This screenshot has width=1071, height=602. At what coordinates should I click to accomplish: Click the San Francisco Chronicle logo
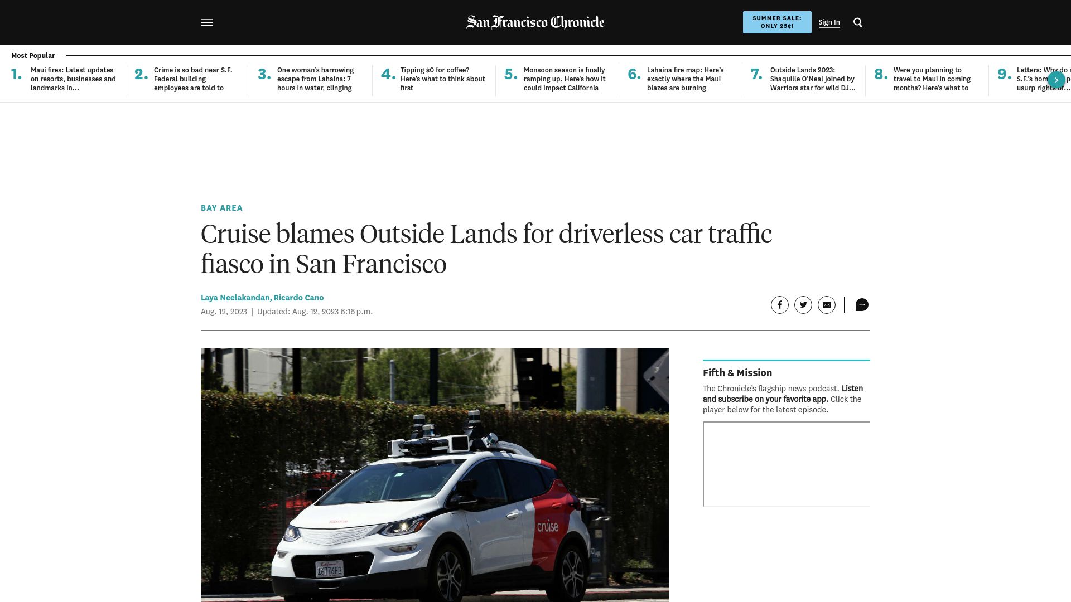click(x=535, y=22)
